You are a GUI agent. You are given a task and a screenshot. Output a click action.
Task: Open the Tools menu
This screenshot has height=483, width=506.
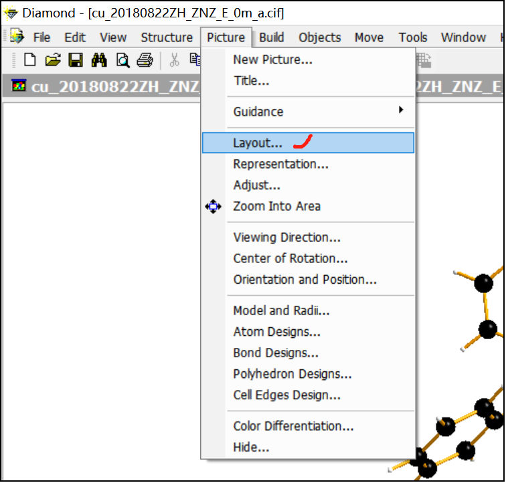(413, 37)
